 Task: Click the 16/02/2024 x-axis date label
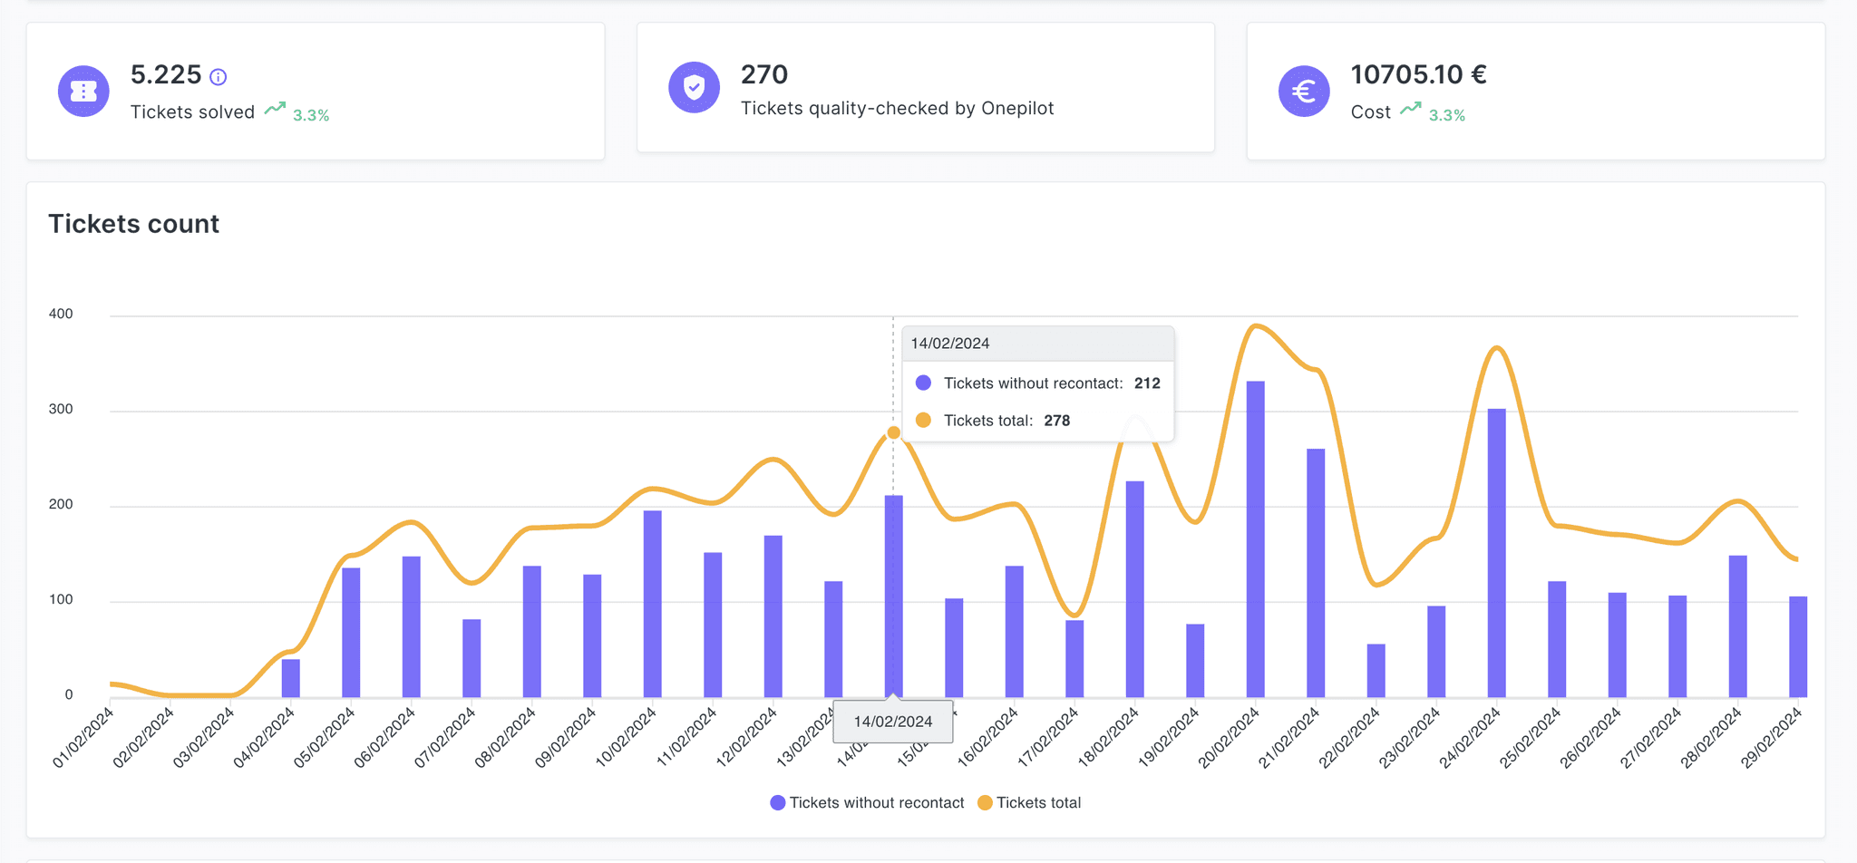click(988, 737)
